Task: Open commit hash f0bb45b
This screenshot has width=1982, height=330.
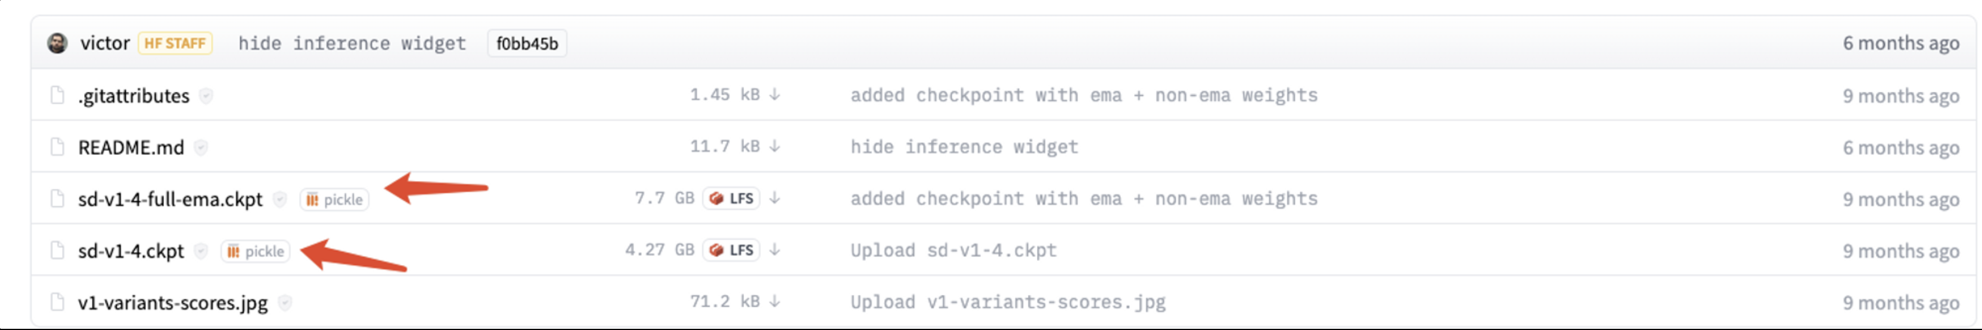Action: coord(527,44)
